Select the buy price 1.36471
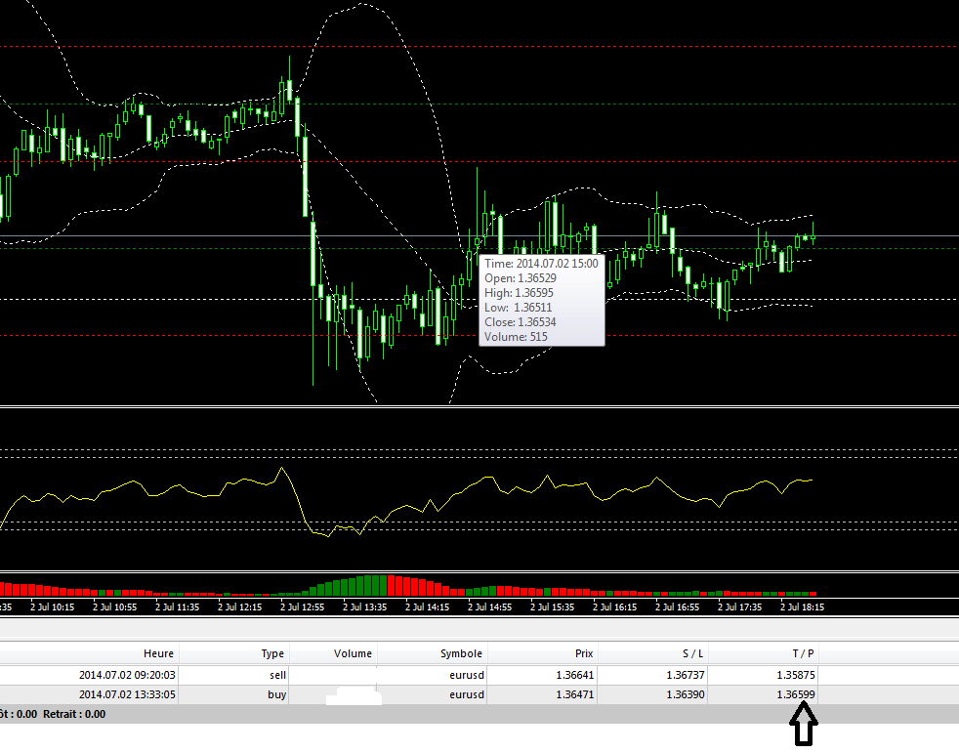The image size is (959, 753). [575, 694]
